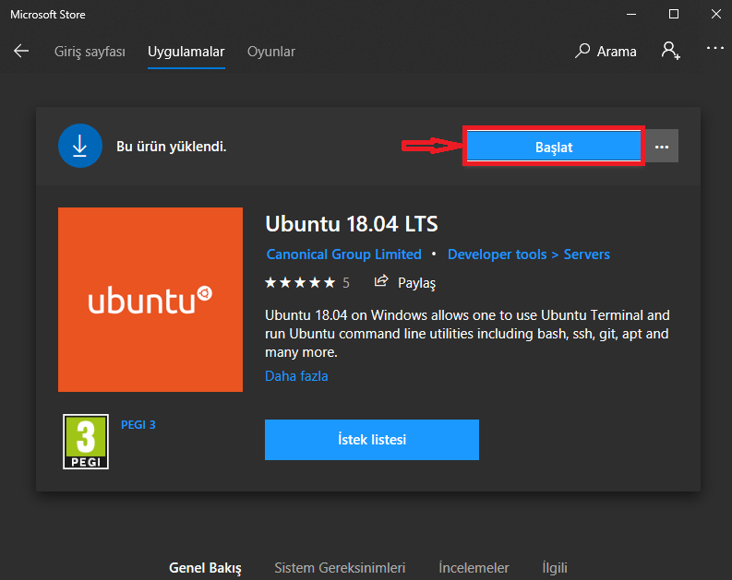
Task: Click the five-star rating display
Action: click(300, 282)
